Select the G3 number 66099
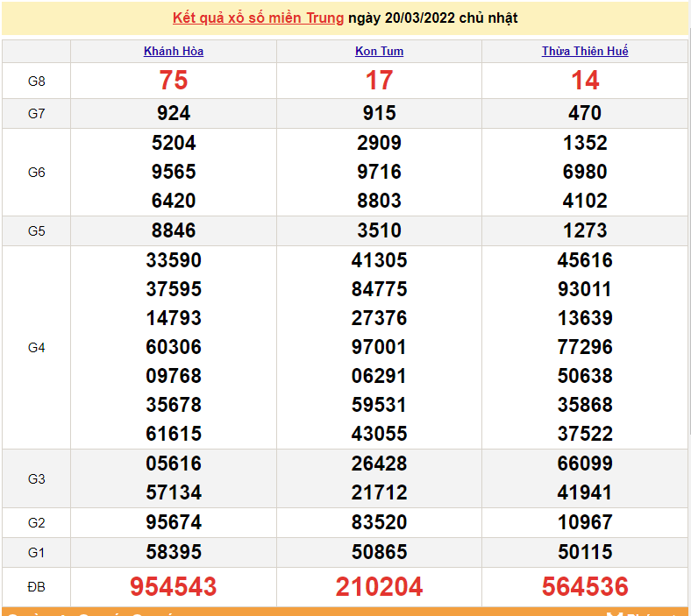The width and height of the screenshot is (691, 616). click(x=585, y=464)
